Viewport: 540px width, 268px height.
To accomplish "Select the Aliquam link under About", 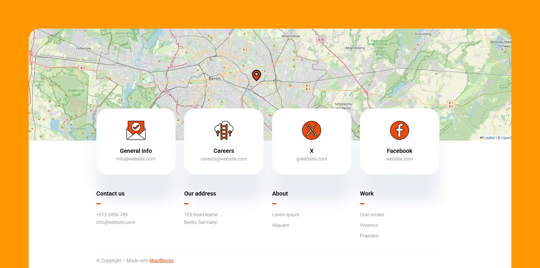I will tap(281, 225).
